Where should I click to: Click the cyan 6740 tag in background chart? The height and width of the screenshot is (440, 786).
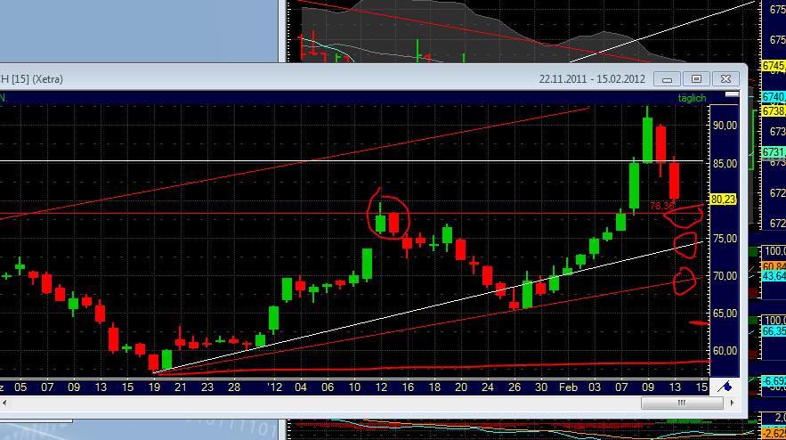[774, 97]
